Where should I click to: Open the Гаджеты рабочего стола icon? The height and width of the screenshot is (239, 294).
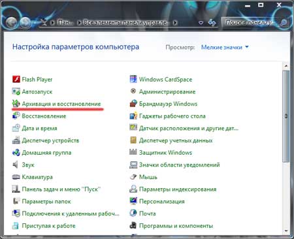pyautogui.click(x=133, y=116)
